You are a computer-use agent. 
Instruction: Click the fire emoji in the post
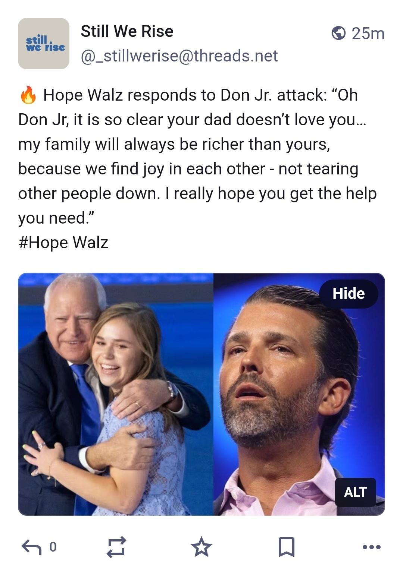click(x=28, y=95)
